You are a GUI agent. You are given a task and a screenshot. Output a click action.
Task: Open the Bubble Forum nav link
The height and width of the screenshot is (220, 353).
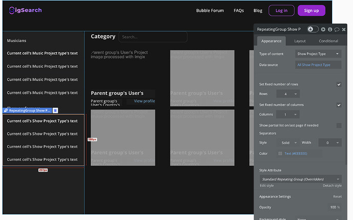tap(210, 11)
